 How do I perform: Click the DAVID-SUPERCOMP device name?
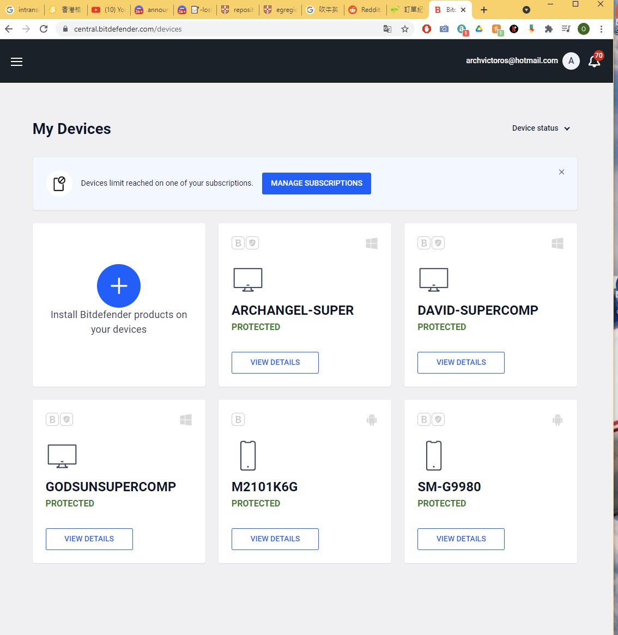click(478, 310)
